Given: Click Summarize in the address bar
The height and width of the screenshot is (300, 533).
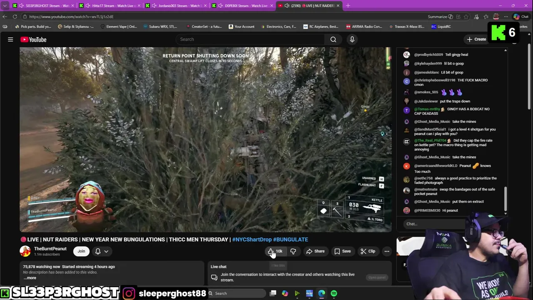Looking at the screenshot, I should [440, 17].
